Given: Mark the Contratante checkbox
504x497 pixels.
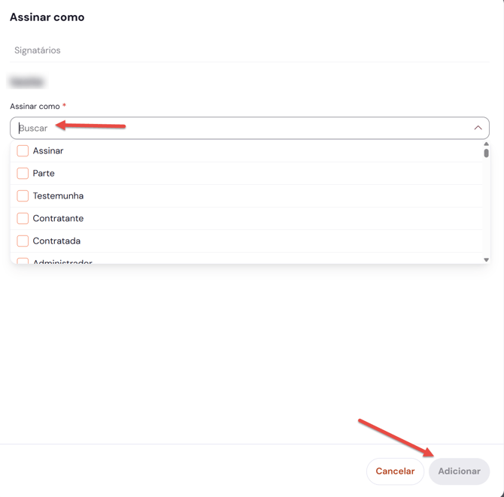Looking at the screenshot, I should (23, 219).
